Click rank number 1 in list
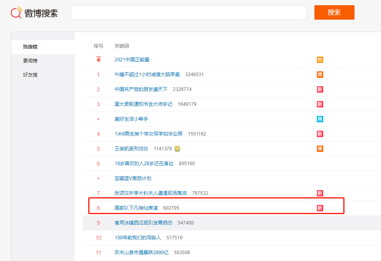The image size is (381, 261). coord(98,75)
